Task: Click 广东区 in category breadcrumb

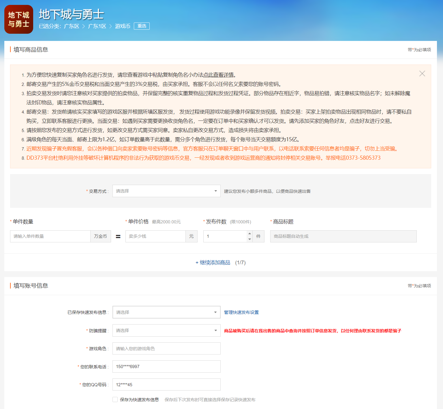Action: [72, 26]
